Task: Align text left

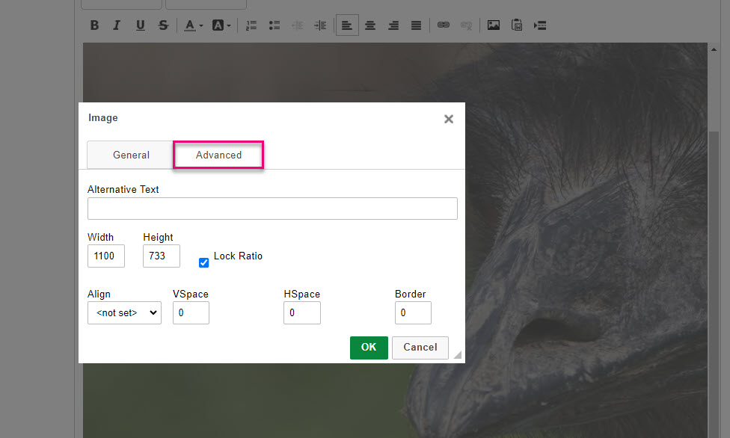Action: [347, 25]
